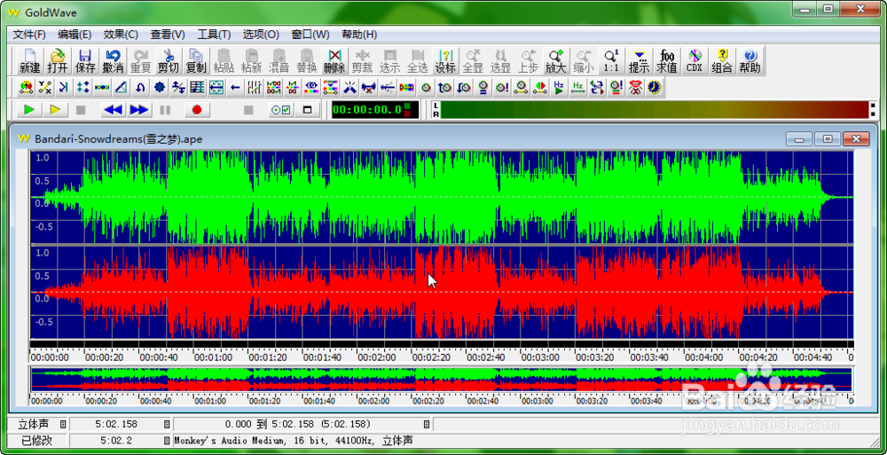The width and height of the screenshot is (887, 455).
Task: Click the yellow clock effect icon
Action: (655, 87)
